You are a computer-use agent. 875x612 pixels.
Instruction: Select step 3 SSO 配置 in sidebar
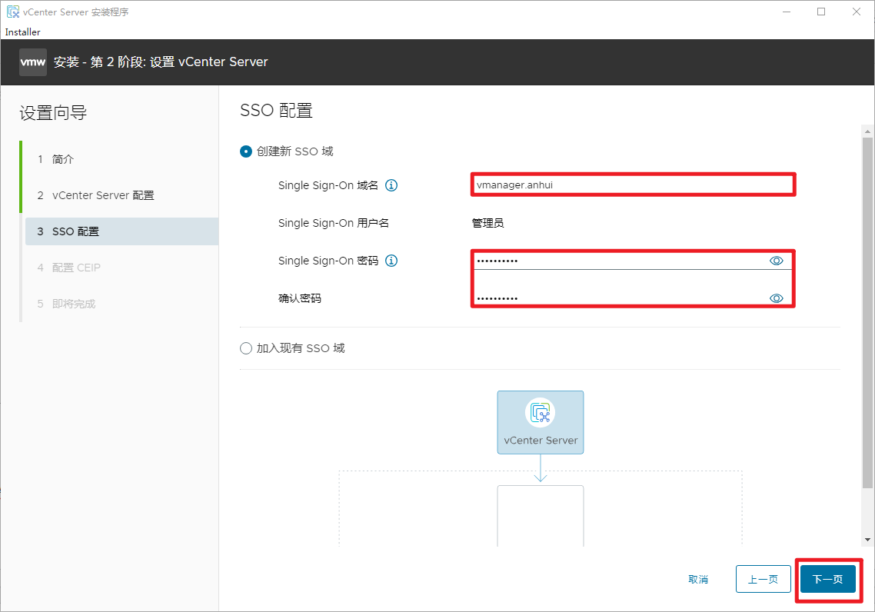(75, 231)
